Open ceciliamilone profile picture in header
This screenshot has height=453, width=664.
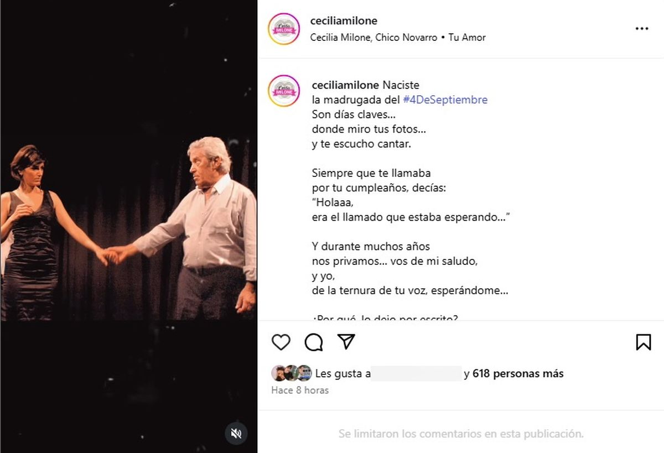(x=284, y=29)
